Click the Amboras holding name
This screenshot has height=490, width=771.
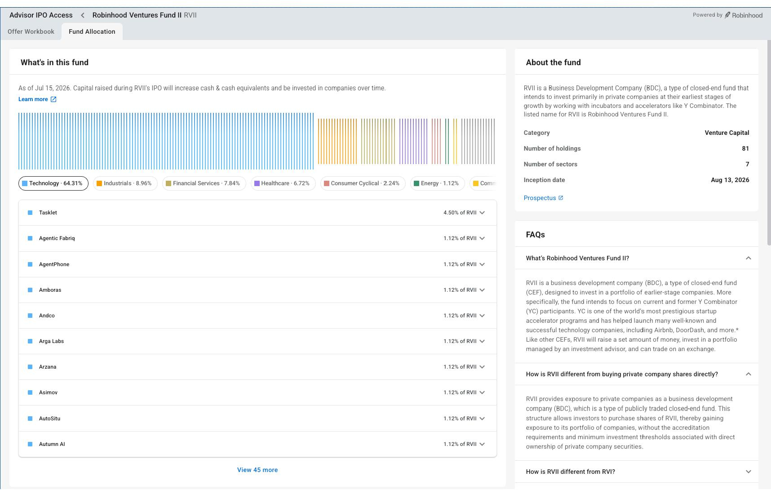click(x=50, y=290)
